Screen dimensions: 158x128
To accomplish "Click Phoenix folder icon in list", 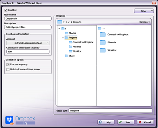I will click(103, 42).
